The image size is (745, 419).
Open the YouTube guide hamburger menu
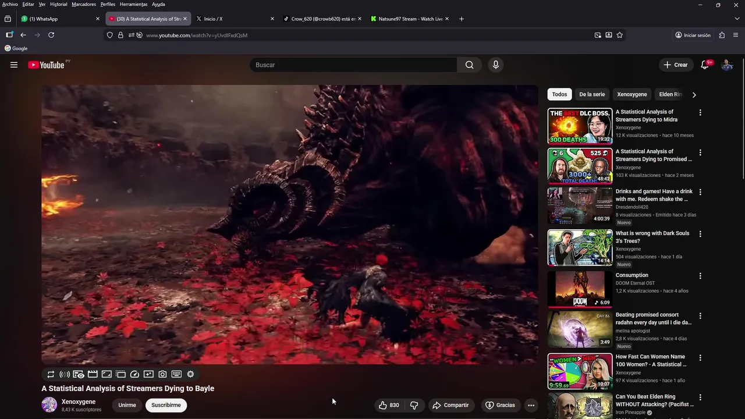(14, 65)
